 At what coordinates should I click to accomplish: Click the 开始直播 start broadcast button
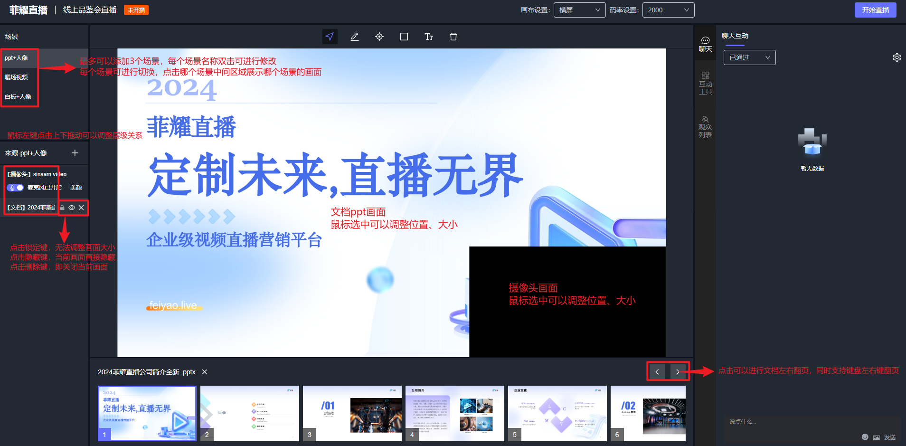[875, 10]
